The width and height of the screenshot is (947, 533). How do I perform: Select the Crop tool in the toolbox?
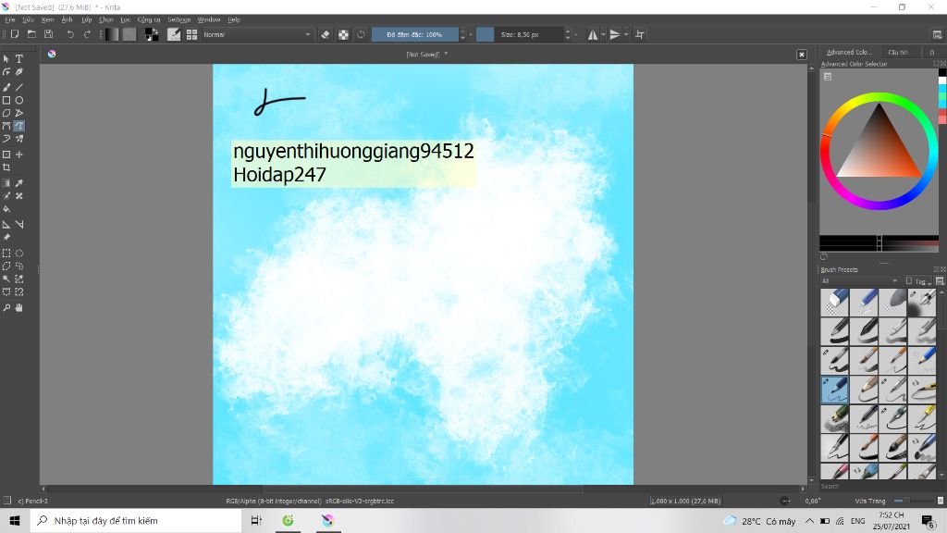[x=6, y=167]
